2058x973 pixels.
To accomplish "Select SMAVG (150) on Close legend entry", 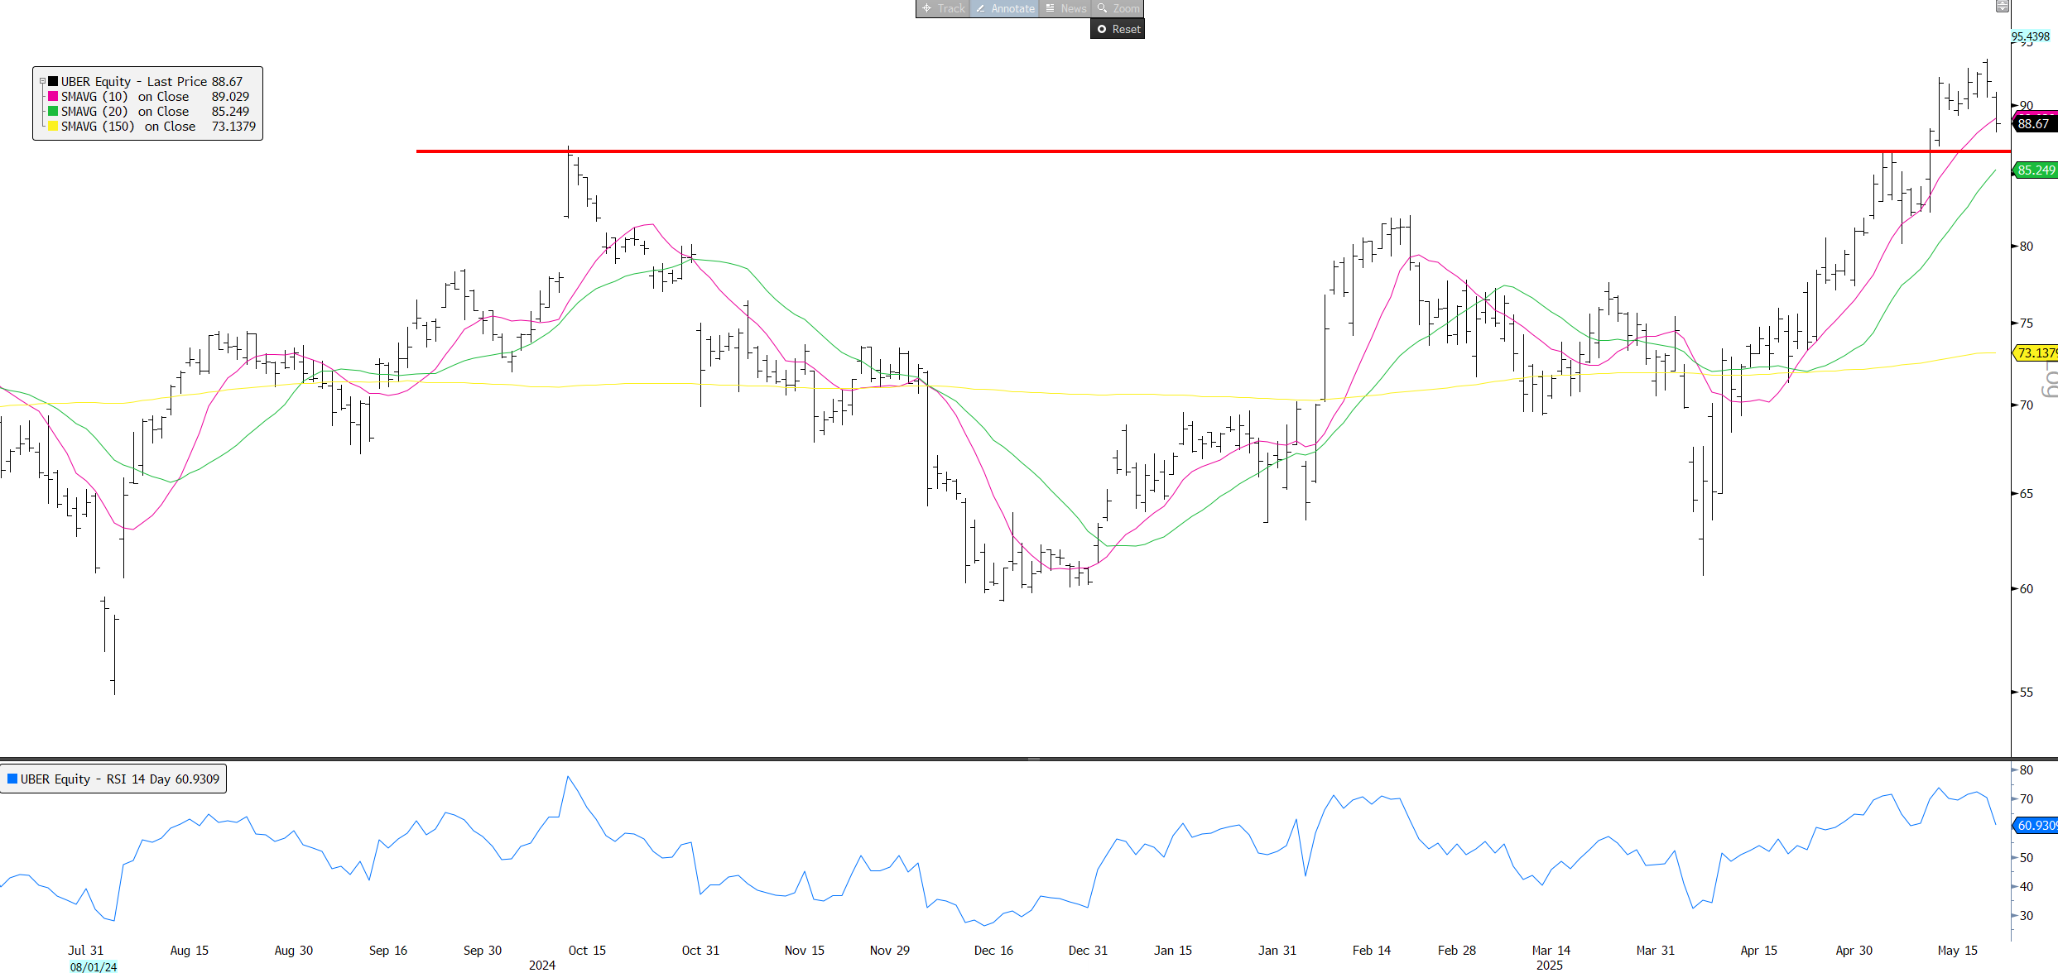I will tap(128, 126).
